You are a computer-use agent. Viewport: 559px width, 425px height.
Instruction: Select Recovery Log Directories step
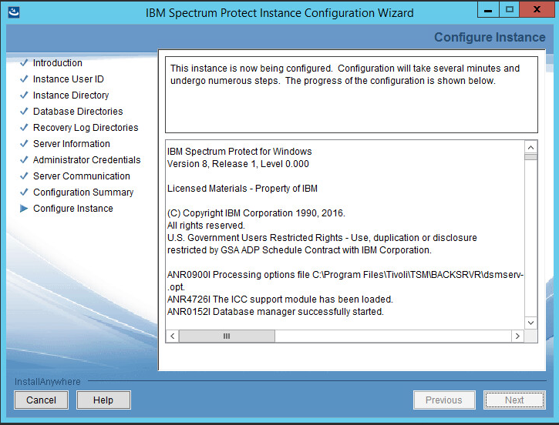86,128
